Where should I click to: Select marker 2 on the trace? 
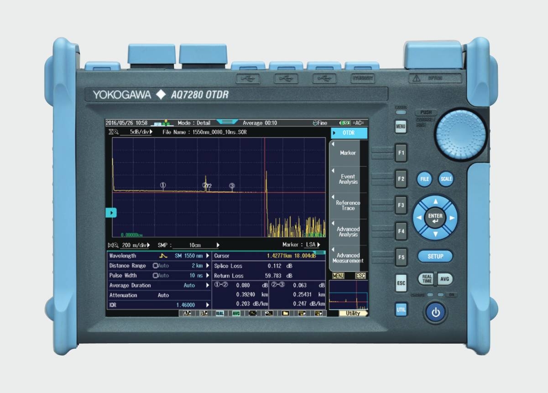pos(205,185)
